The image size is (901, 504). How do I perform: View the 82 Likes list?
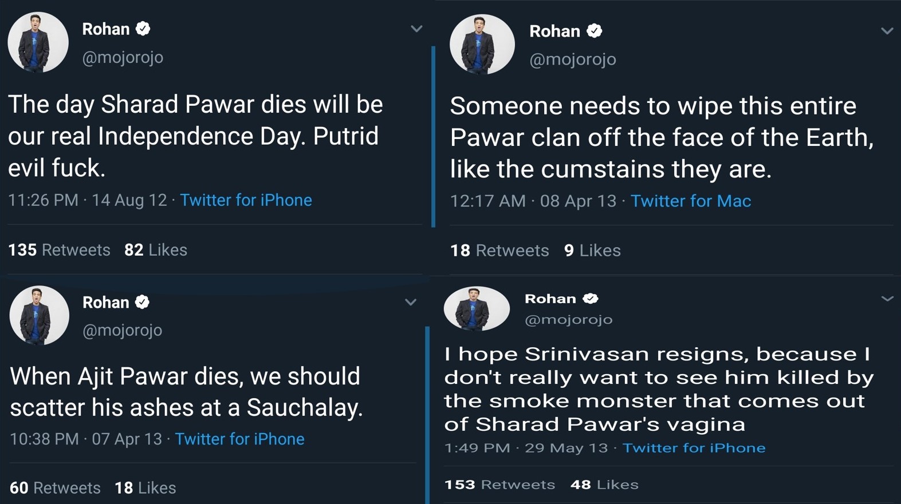156,250
